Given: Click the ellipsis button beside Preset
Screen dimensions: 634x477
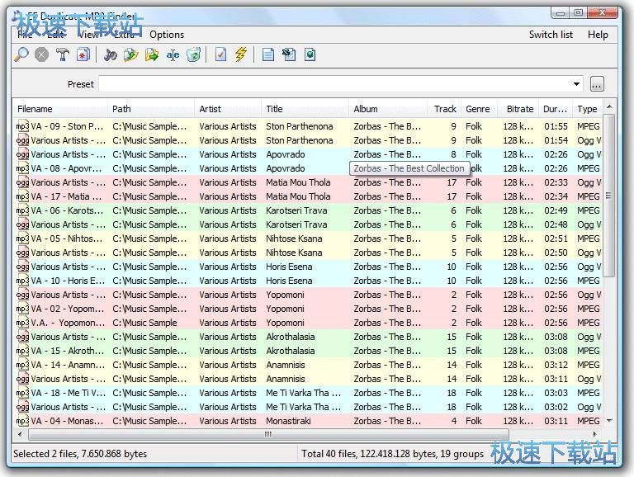Looking at the screenshot, I should [597, 84].
